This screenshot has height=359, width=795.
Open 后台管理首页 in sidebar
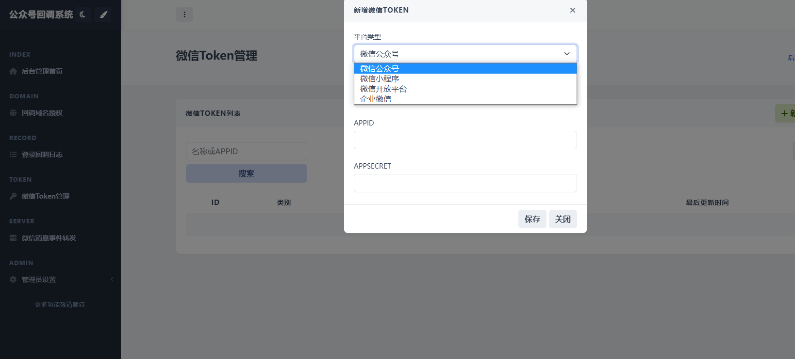pyautogui.click(x=42, y=71)
